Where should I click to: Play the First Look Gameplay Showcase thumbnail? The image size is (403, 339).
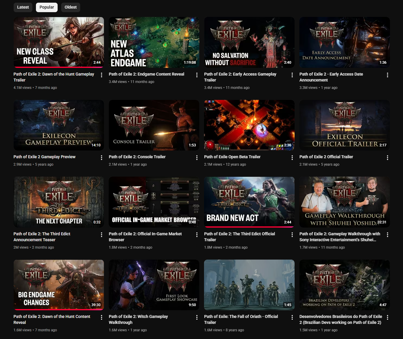(154, 285)
